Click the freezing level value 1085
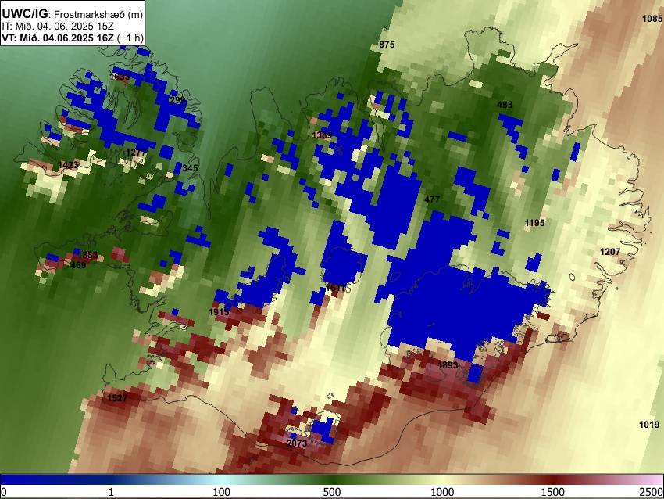 (652, 19)
